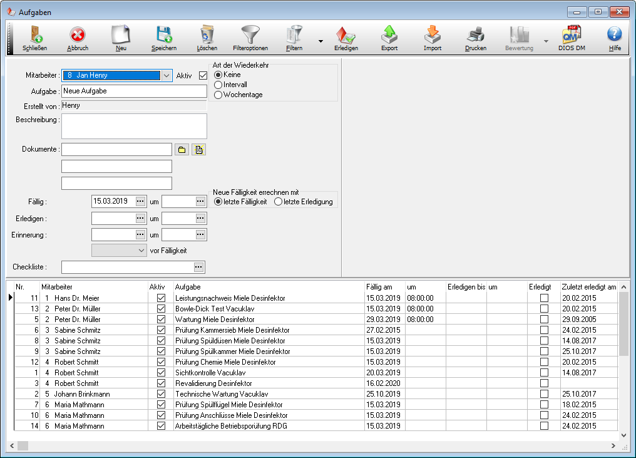This screenshot has height=458, width=636.
Task: Save using the Speichern disk icon
Action: pos(163,35)
